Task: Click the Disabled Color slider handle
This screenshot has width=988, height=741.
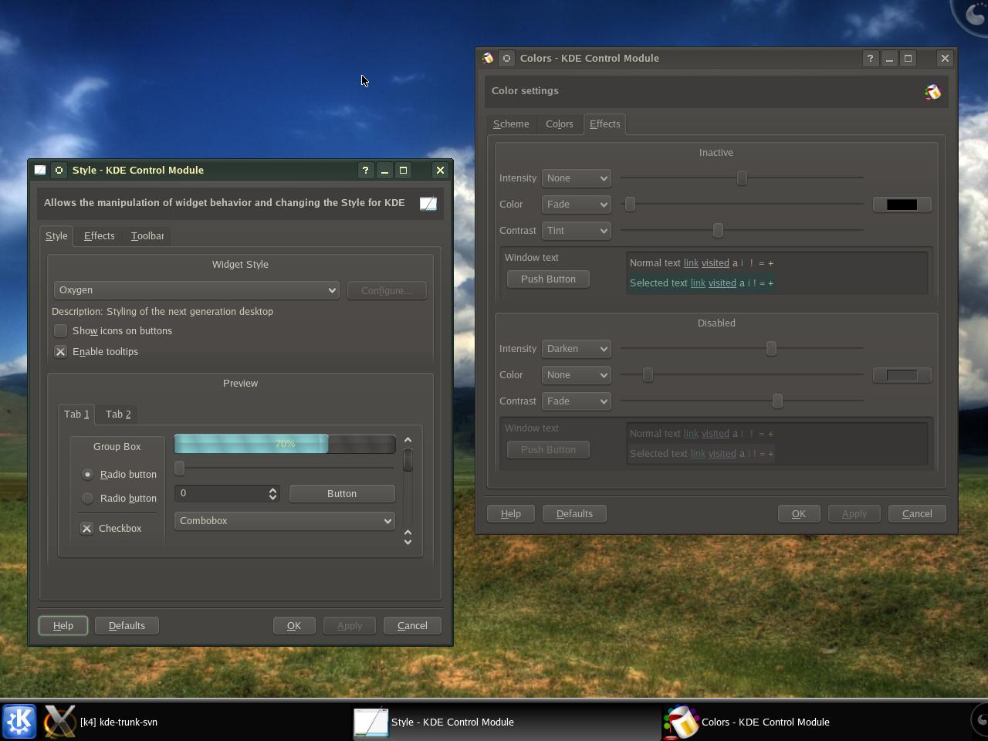Action: pyautogui.click(x=648, y=375)
